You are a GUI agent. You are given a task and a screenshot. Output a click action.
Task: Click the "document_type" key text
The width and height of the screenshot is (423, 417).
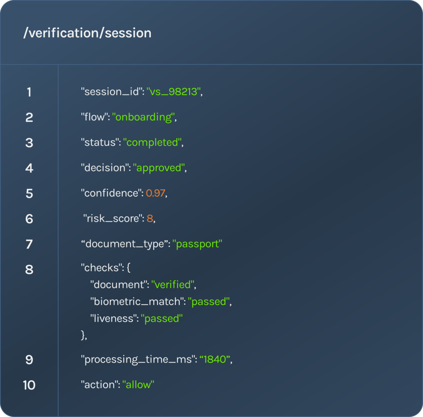[x=124, y=244]
